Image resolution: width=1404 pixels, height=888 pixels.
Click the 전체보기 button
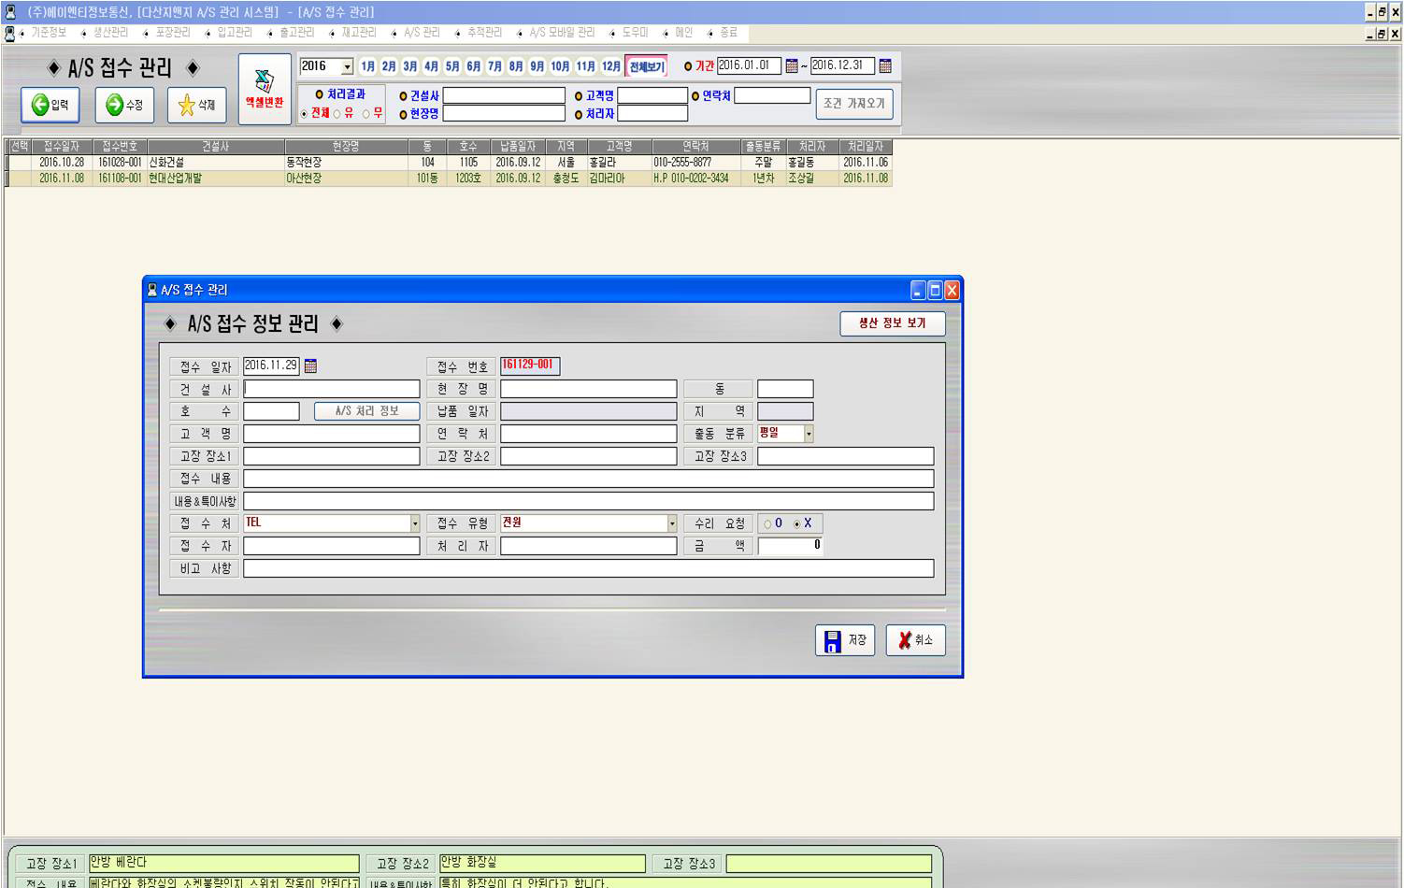(646, 66)
